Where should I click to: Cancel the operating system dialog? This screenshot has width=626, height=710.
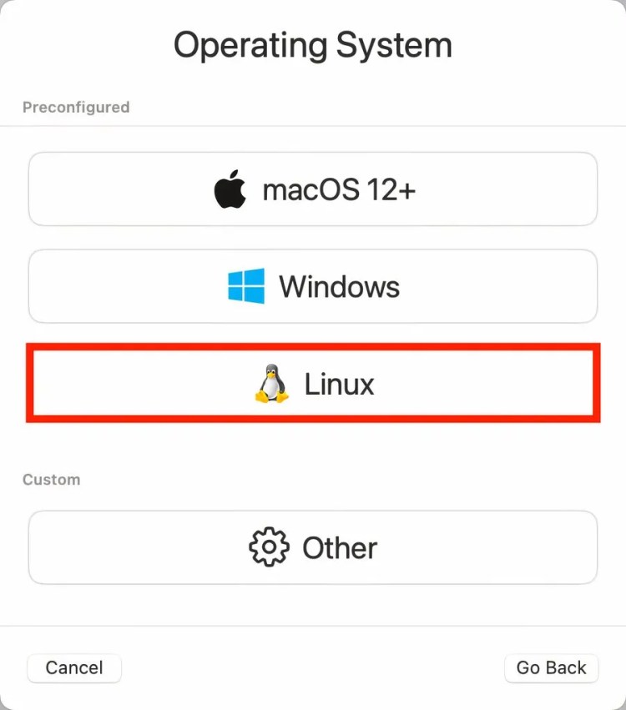click(x=74, y=668)
